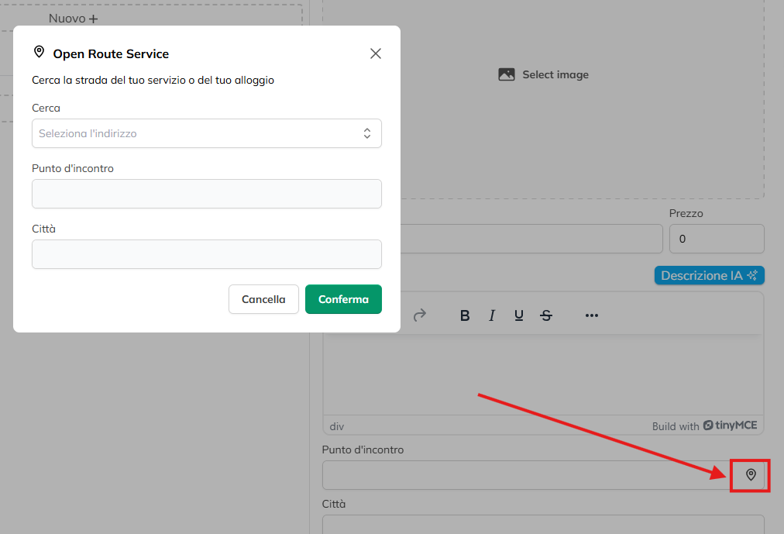Click the up-down chevron in the Cerca selector
This screenshot has height=534, width=784.
click(x=367, y=133)
